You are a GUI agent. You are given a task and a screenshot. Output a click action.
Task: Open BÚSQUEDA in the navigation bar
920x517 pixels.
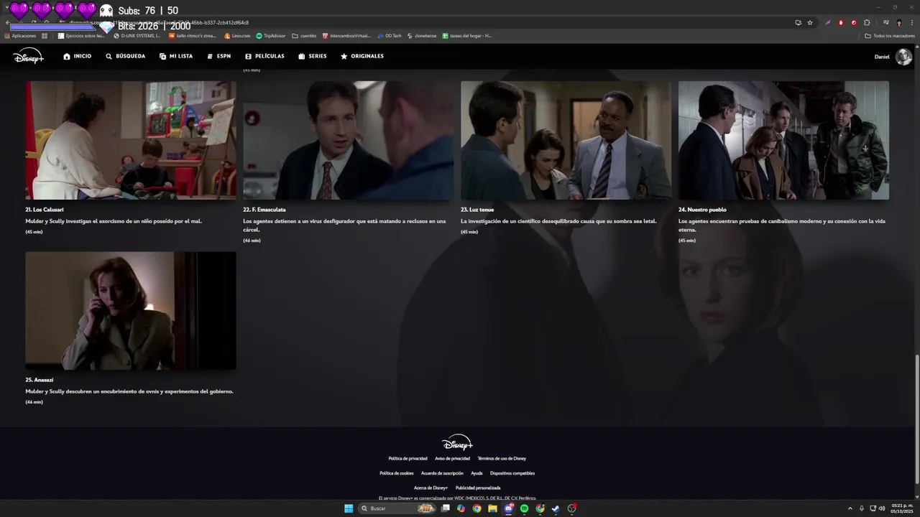point(125,56)
